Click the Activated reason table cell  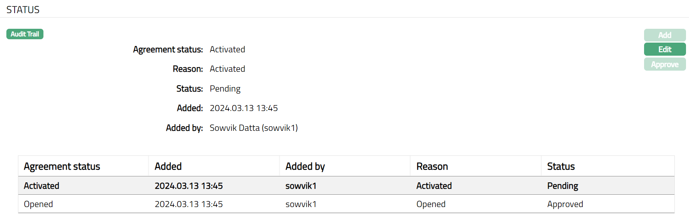click(x=434, y=186)
